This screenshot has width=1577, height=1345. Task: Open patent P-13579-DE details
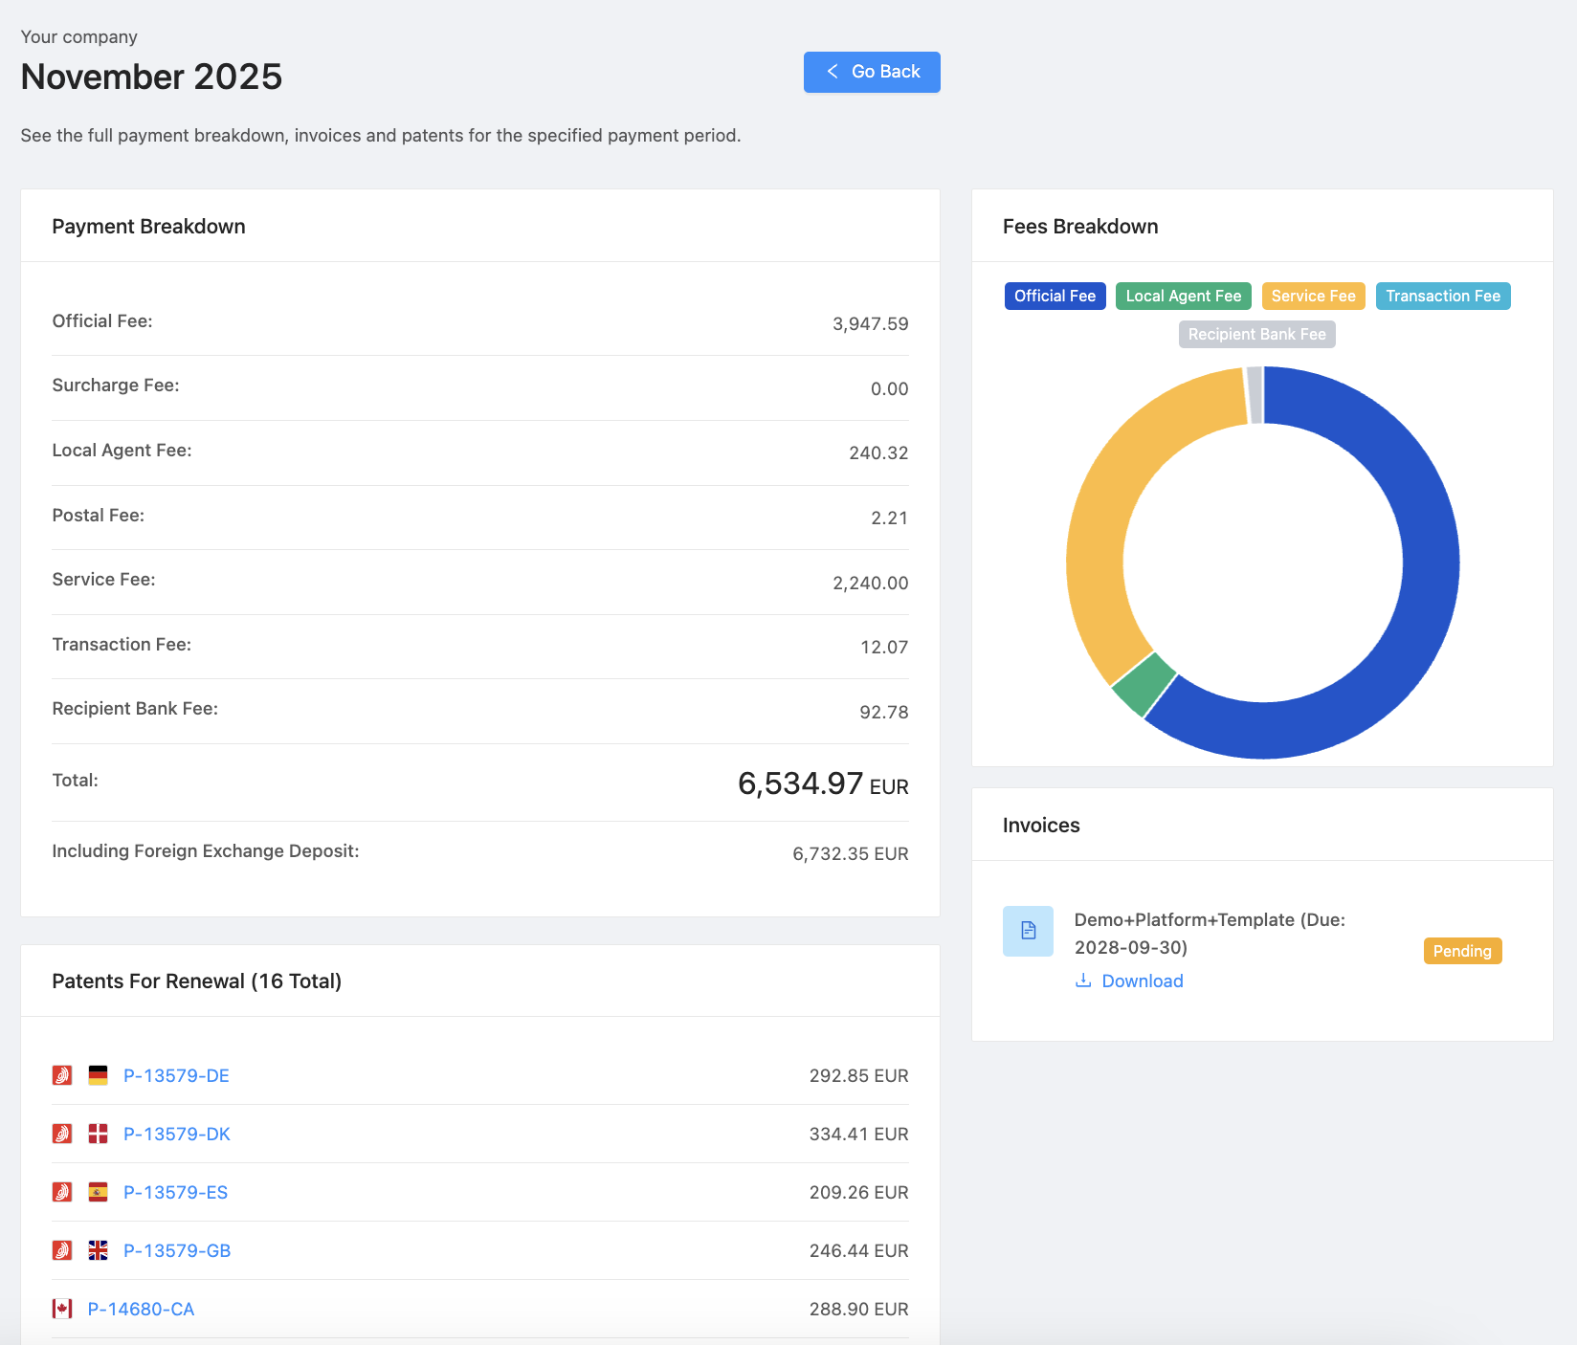coord(177,1075)
